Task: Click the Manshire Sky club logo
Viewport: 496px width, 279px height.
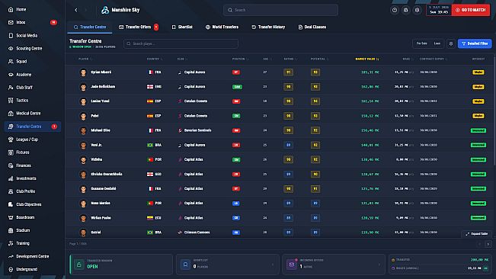Action: [105, 10]
